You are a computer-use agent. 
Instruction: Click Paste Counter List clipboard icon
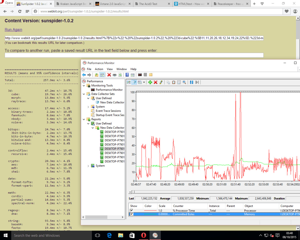[x=174, y=82]
